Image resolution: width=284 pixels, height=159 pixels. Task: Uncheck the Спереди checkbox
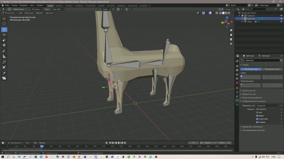tap(257, 122)
